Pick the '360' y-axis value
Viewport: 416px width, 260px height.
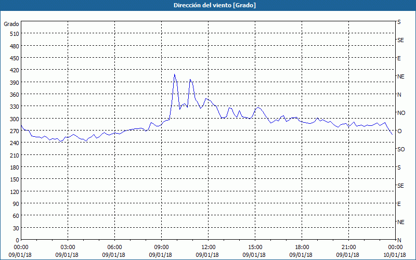15,95
